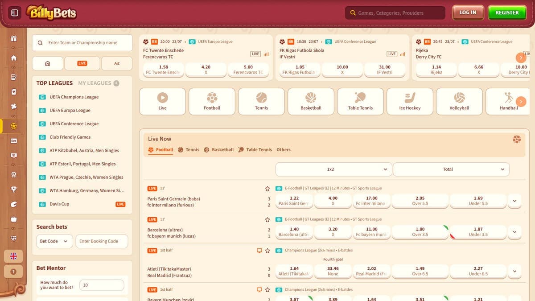535x301 pixels.
Task: Pick Under 3.5 at odds 1.87
Action: point(478,232)
